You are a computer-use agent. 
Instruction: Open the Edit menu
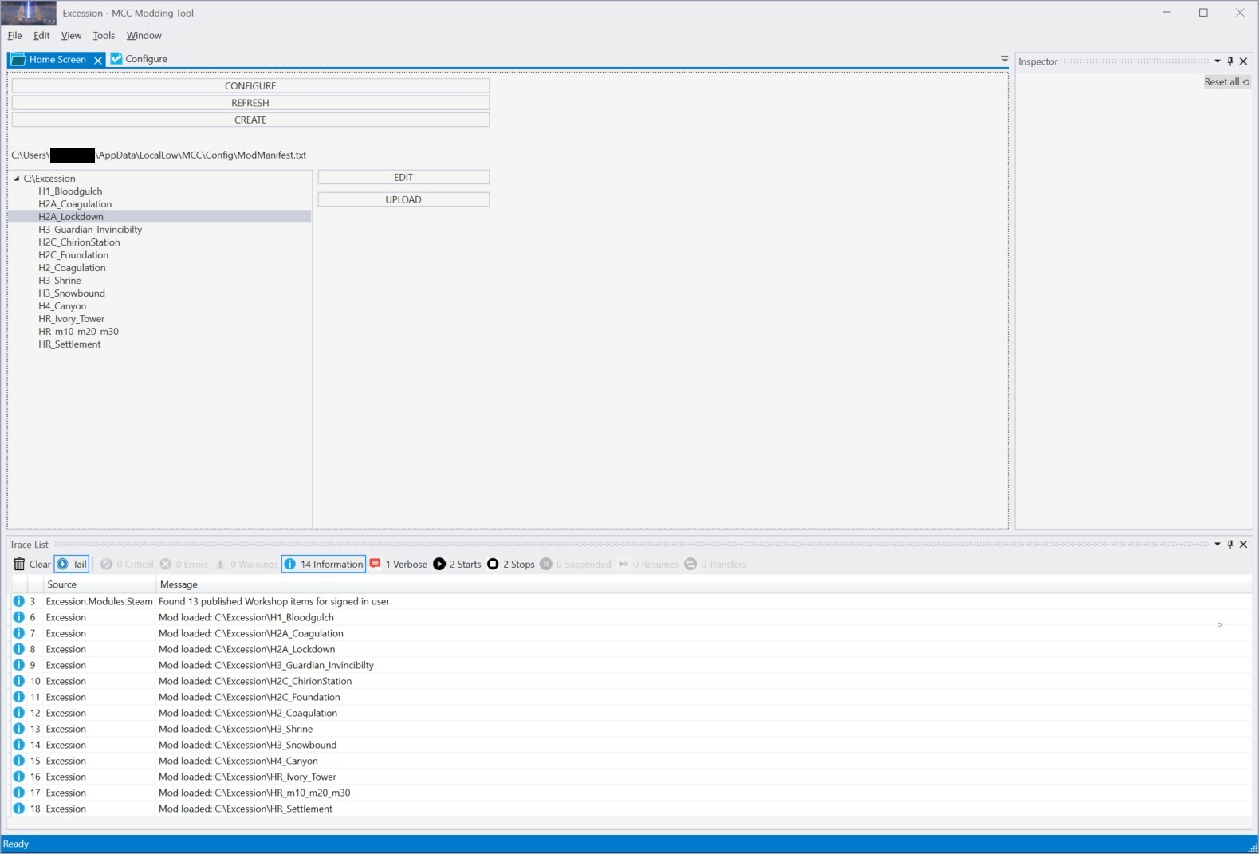[x=41, y=35]
